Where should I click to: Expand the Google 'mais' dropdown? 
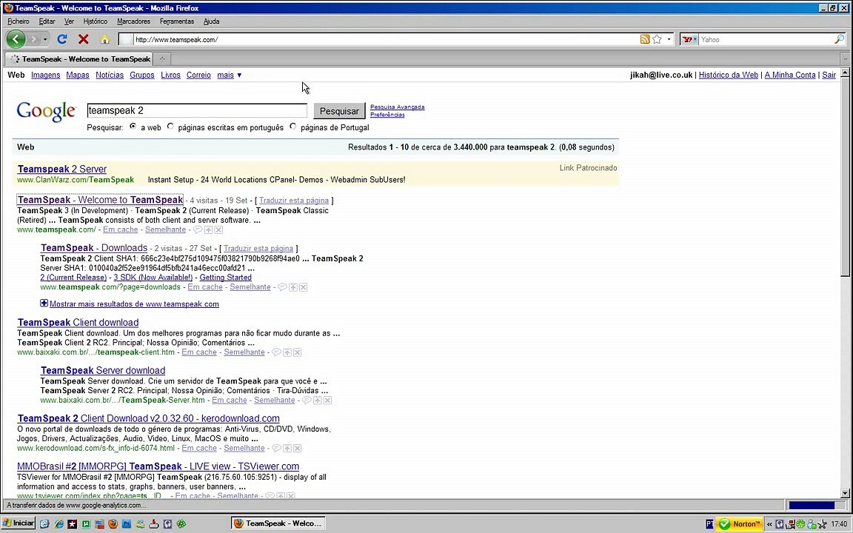229,75
